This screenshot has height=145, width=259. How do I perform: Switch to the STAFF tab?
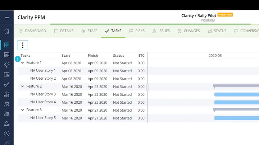89,31
